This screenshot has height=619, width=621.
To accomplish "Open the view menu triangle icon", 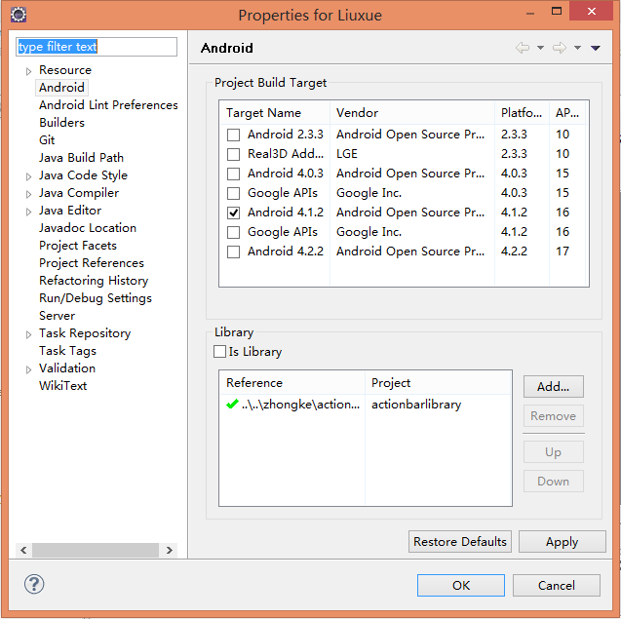I will 595,48.
